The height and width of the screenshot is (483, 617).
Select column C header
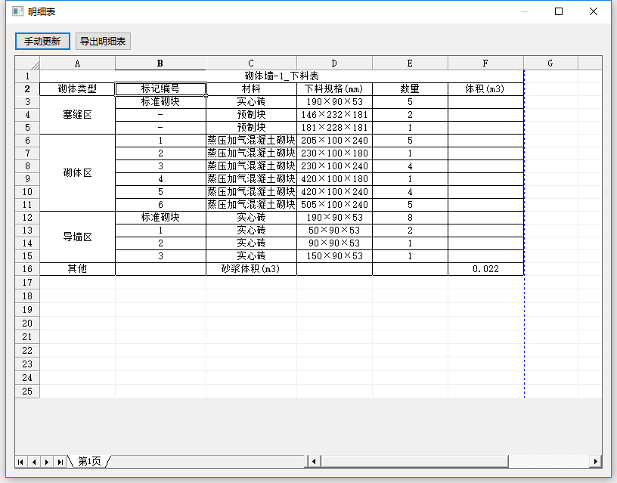point(251,63)
